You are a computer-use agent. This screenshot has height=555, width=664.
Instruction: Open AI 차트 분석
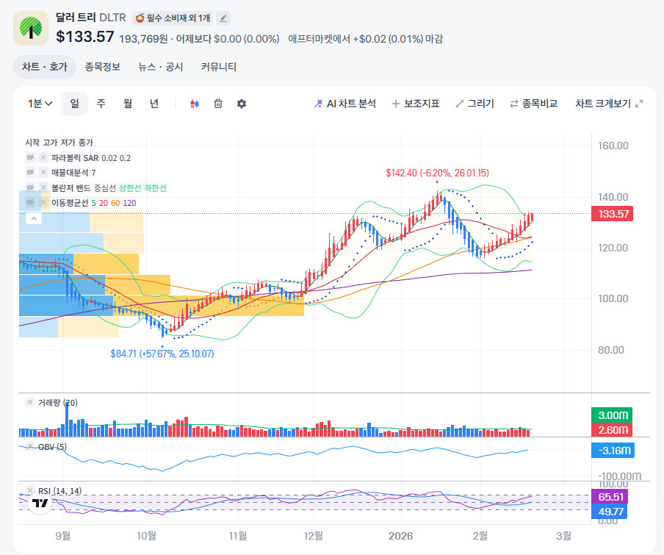point(344,104)
